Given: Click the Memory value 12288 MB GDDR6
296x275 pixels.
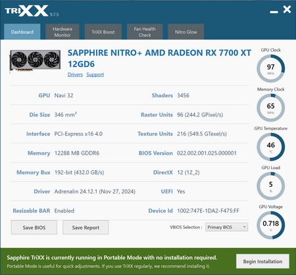Looking at the screenshot, I should tap(77, 153).
